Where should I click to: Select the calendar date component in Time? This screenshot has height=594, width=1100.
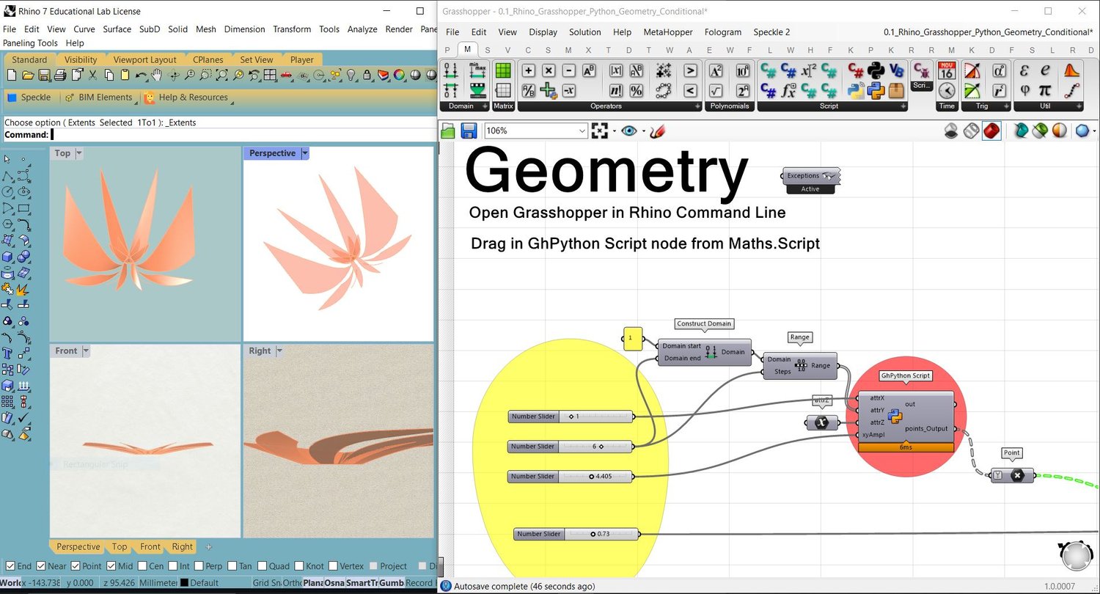(x=947, y=70)
